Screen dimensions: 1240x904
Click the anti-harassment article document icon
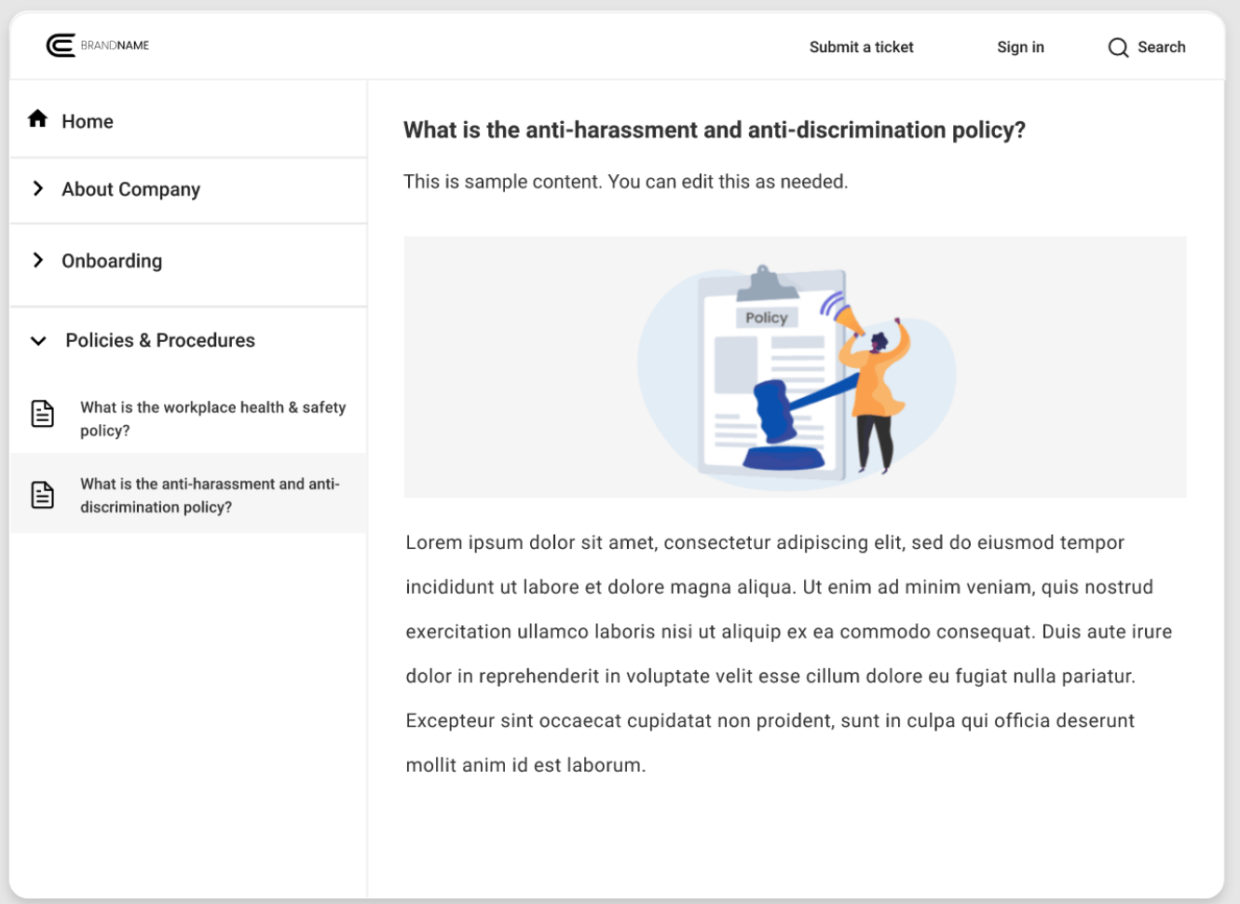point(43,495)
